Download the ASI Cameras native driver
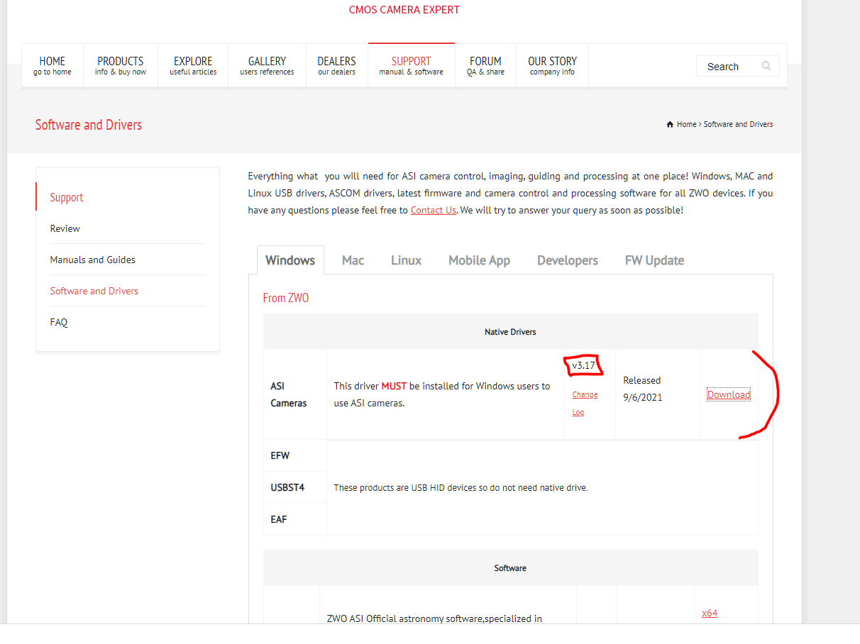The image size is (860, 644). [729, 394]
